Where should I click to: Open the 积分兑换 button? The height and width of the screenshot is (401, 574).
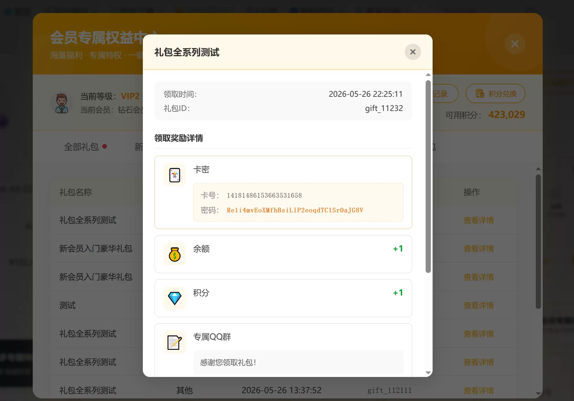(x=495, y=94)
